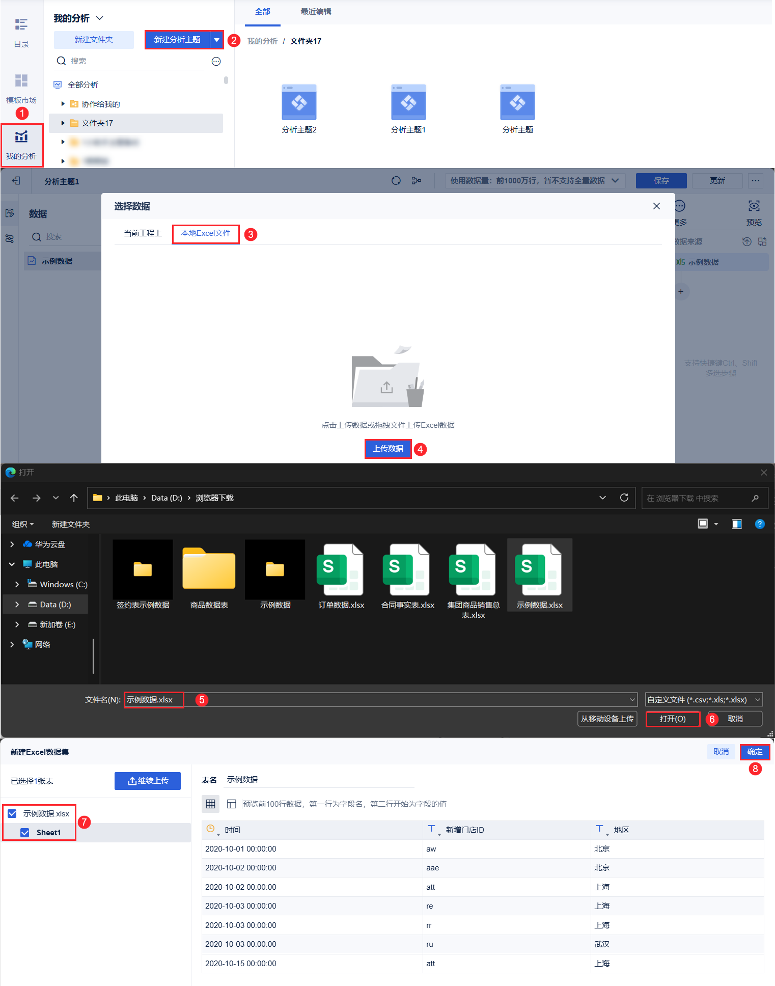Go forward in the file dialog

click(36, 498)
